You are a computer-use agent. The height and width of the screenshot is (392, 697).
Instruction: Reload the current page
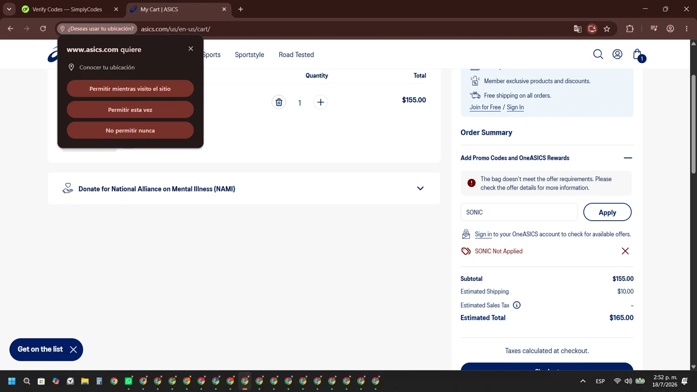[x=43, y=29]
